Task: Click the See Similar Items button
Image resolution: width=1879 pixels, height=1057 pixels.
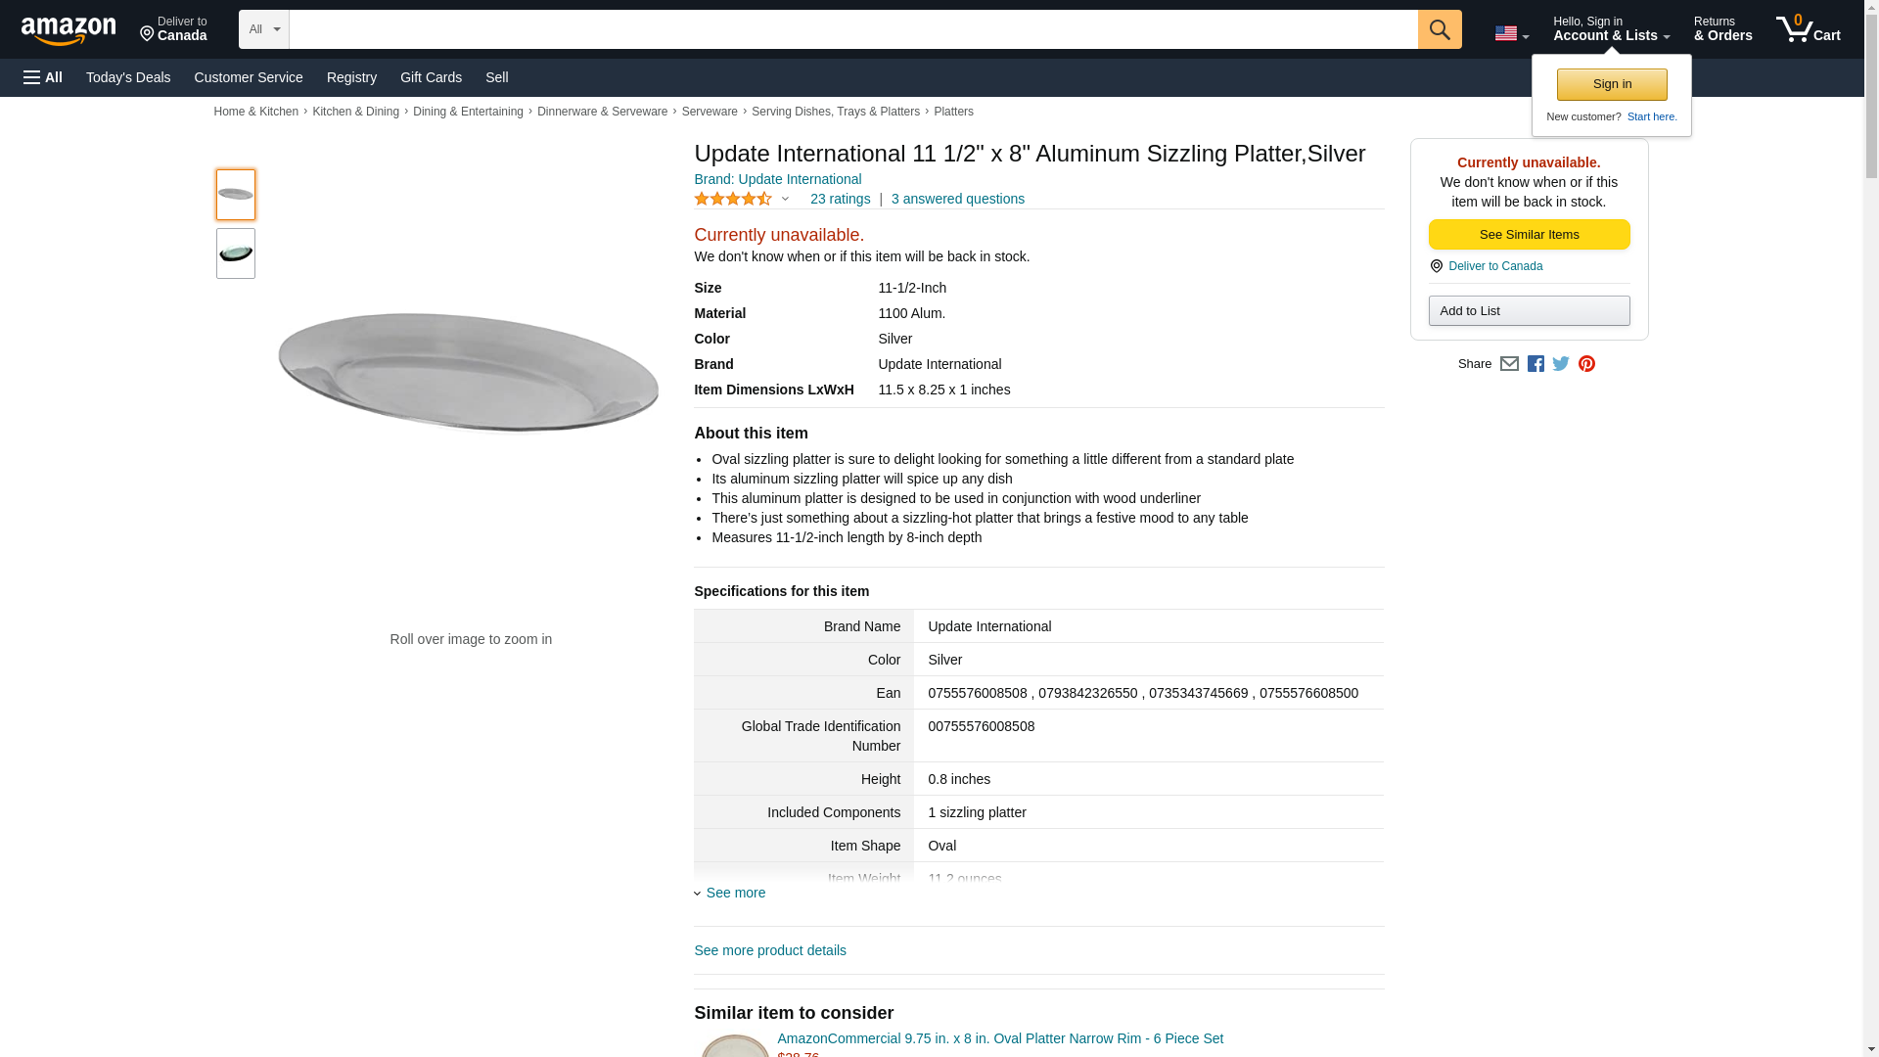Action: coord(1529,235)
